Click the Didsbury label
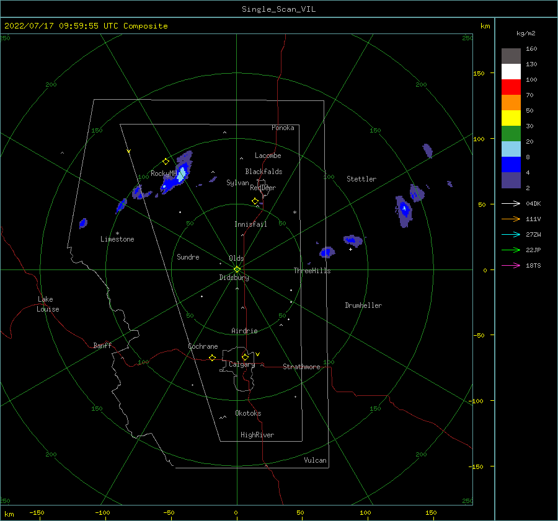 (x=234, y=278)
